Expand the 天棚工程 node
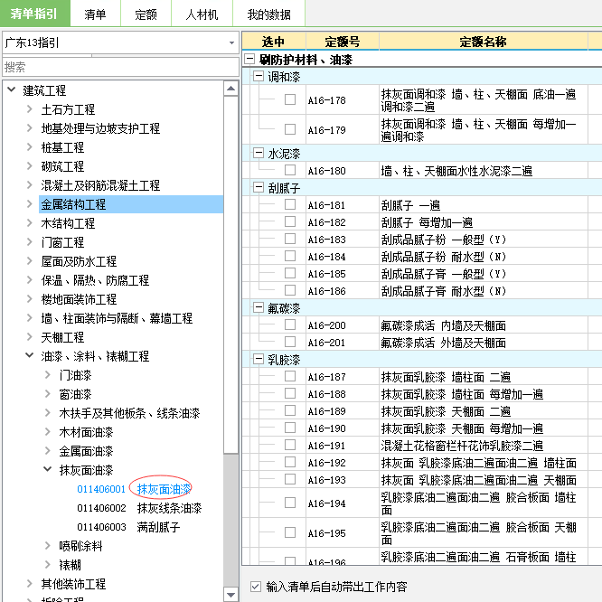Viewport: 602px width, 602px height. (x=30, y=337)
